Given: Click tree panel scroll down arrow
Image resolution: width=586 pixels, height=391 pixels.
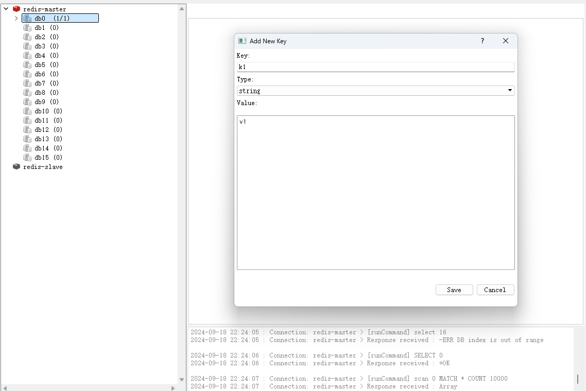Looking at the screenshot, I should click(182, 380).
